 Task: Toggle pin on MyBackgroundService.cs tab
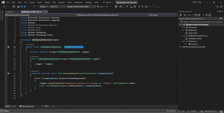coord(43,12)
